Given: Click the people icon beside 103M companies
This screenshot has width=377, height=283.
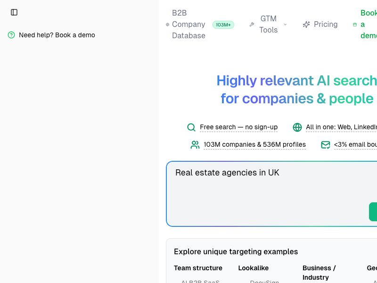Looking at the screenshot, I should point(195,145).
